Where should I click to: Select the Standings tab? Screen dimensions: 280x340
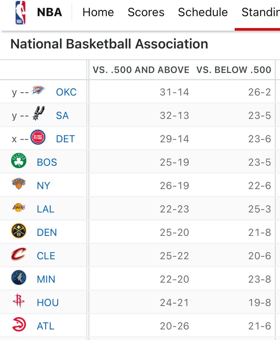click(260, 13)
